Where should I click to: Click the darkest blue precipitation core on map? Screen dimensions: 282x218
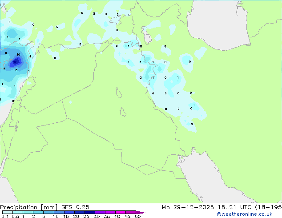pyautogui.click(x=16, y=62)
